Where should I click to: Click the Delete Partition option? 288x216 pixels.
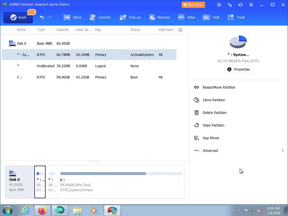pyautogui.click(x=215, y=113)
